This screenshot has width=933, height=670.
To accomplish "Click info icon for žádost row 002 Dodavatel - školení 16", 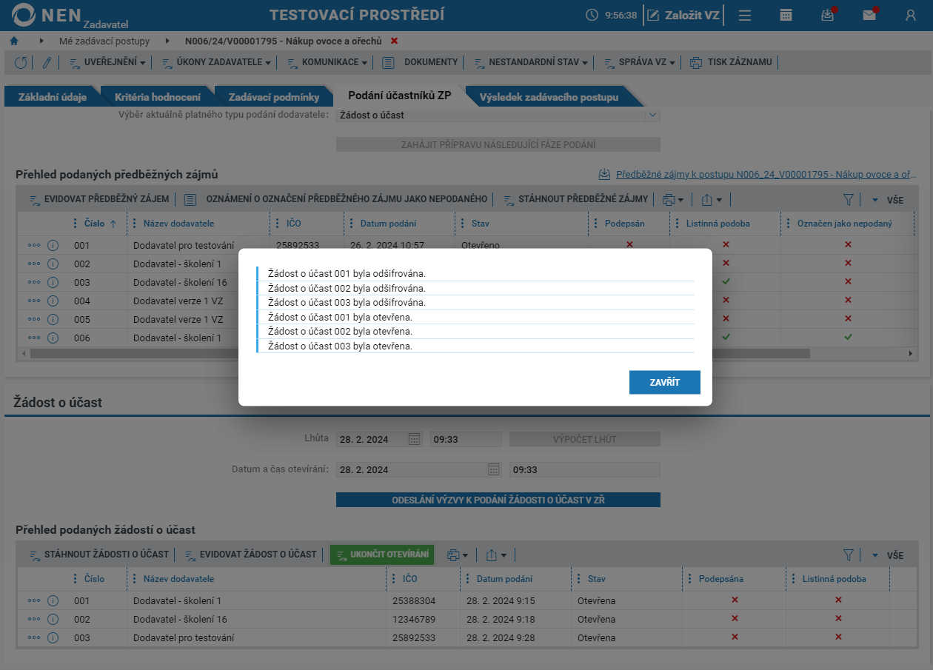I will pos(53,619).
